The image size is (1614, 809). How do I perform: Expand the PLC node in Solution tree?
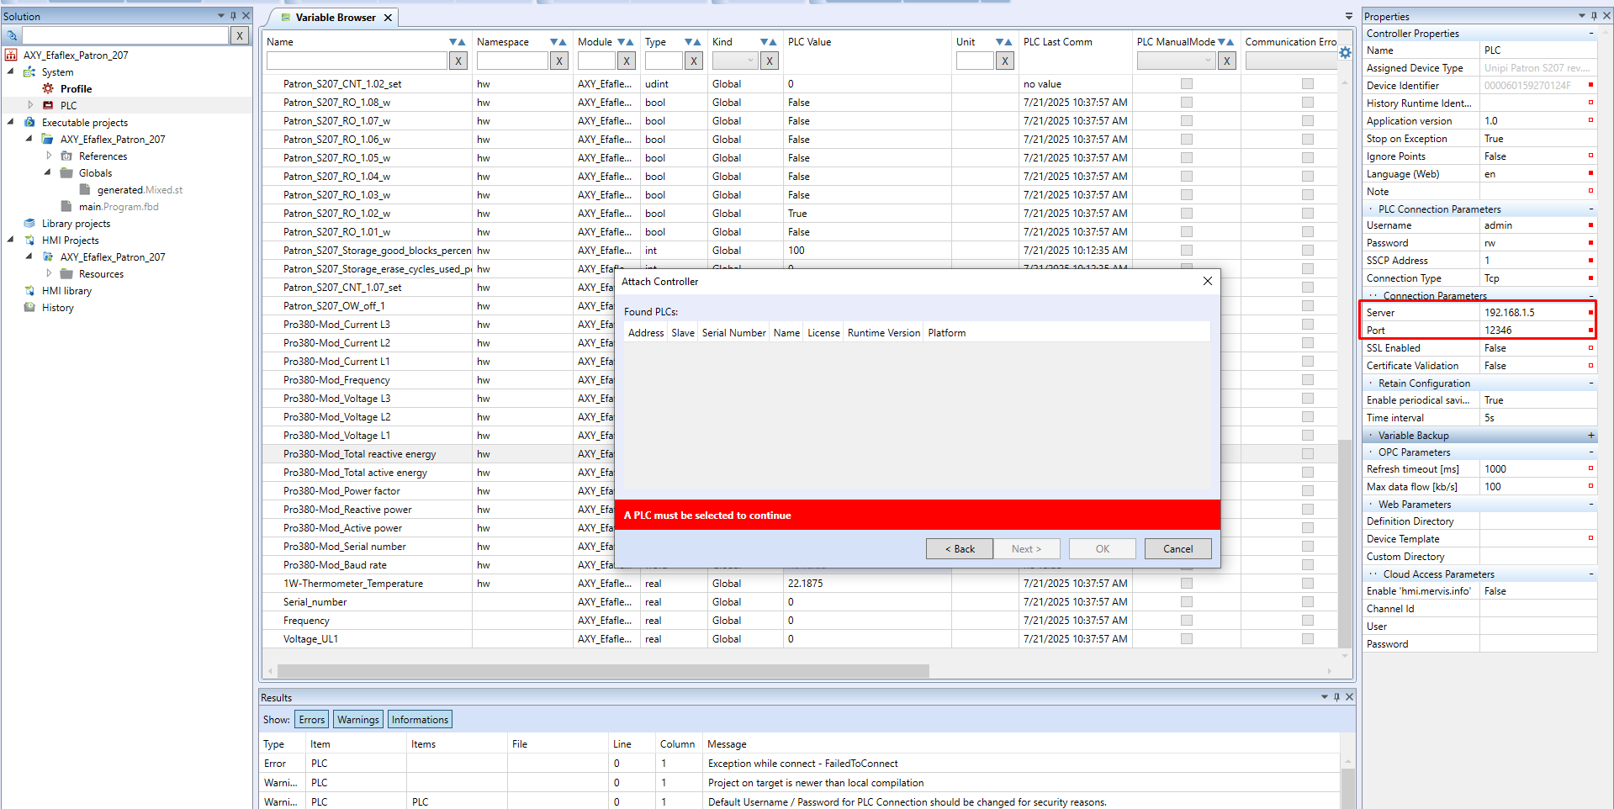(x=30, y=105)
